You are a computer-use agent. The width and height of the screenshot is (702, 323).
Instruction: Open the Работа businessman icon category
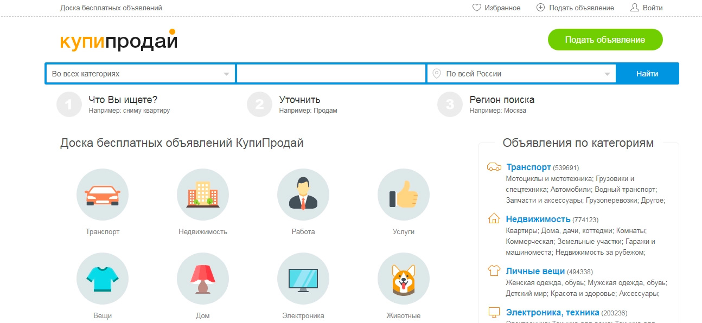tap(303, 195)
